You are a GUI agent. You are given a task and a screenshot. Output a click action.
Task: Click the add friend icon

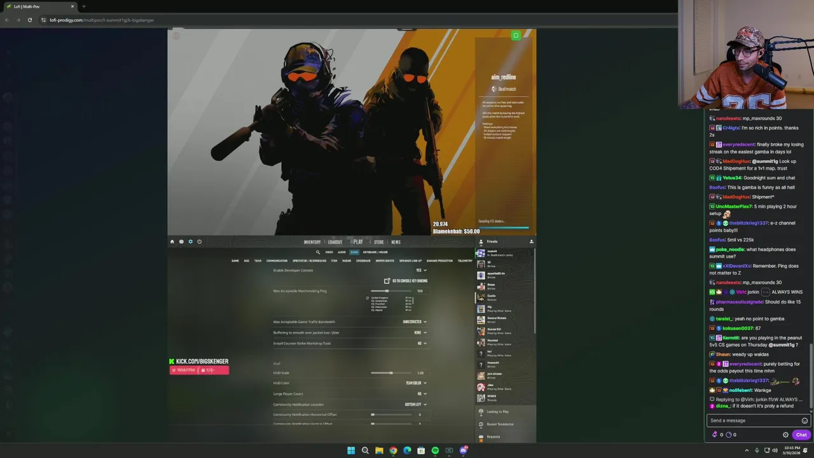(532, 242)
